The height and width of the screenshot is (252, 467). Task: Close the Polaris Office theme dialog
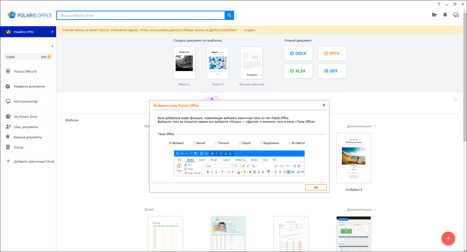[324, 105]
